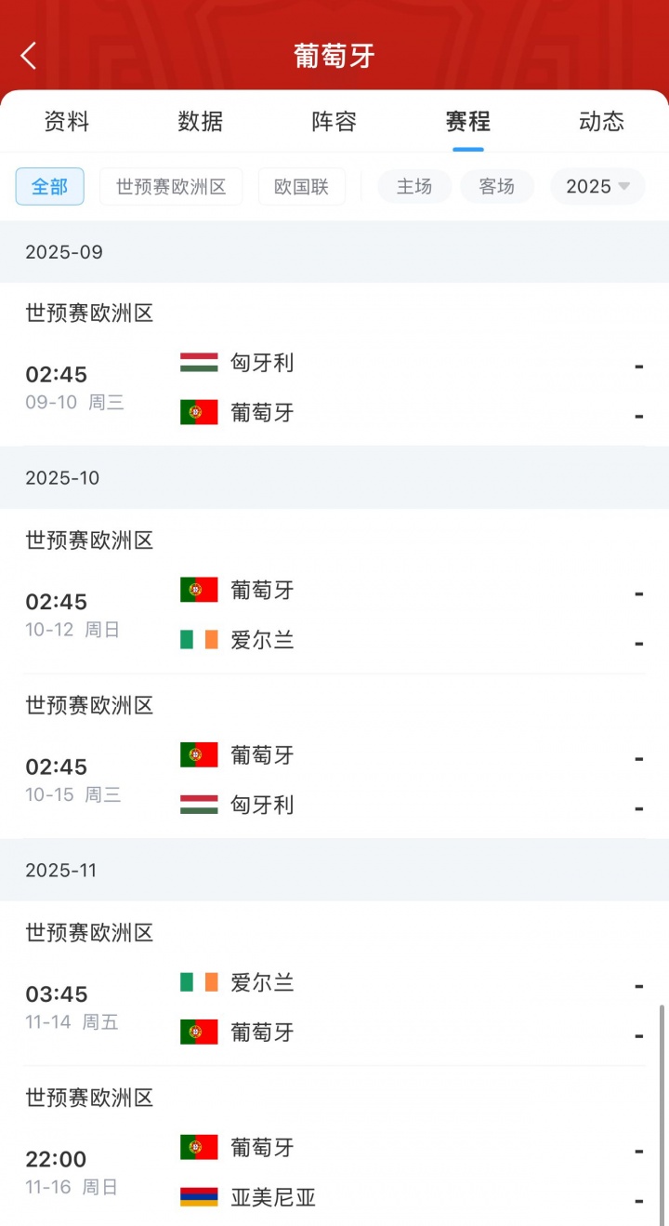Open the 阵容 lineup tab
This screenshot has width=669, height=1226.
click(334, 121)
